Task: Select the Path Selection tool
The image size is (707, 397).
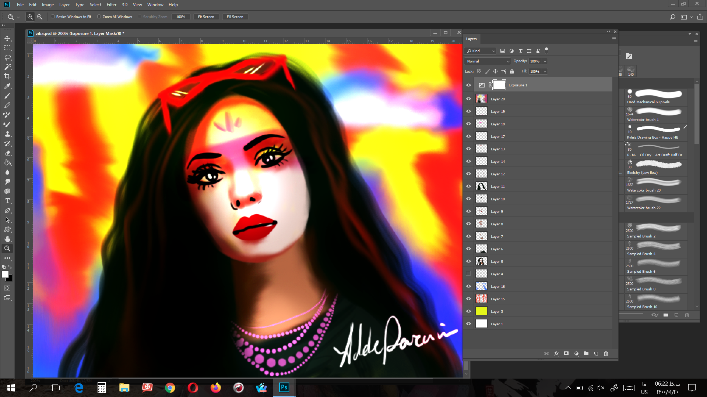Action: tap(7, 220)
